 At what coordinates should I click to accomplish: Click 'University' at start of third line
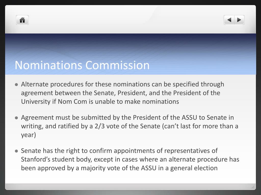click(36, 102)
